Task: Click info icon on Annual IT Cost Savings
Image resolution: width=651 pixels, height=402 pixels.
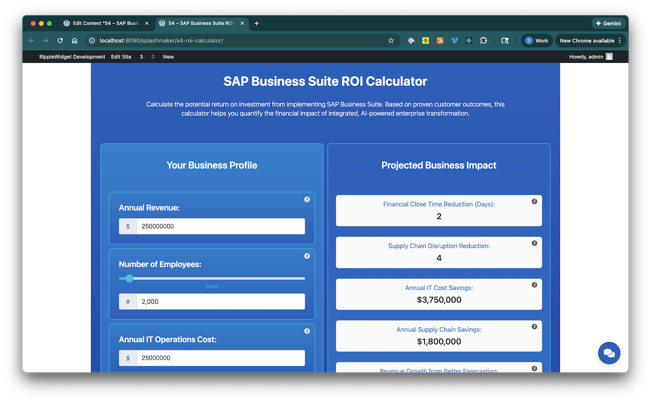Action: pos(534,285)
